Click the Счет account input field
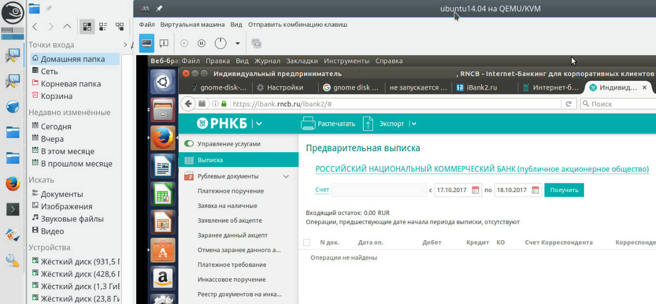This screenshot has height=304, width=656. (x=379, y=190)
